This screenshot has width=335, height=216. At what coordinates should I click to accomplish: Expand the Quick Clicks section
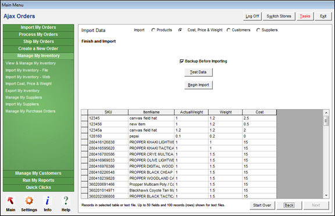pos(38,188)
